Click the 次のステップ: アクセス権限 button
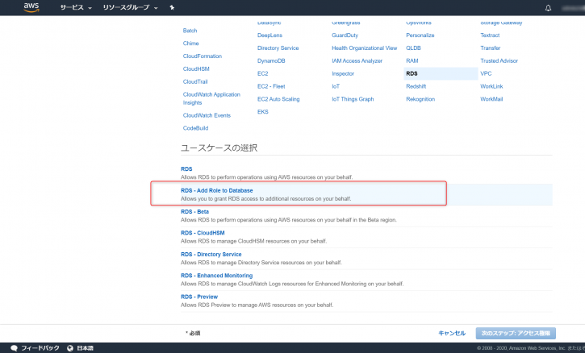The width and height of the screenshot is (585, 353). pyautogui.click(x=516, y=333)
